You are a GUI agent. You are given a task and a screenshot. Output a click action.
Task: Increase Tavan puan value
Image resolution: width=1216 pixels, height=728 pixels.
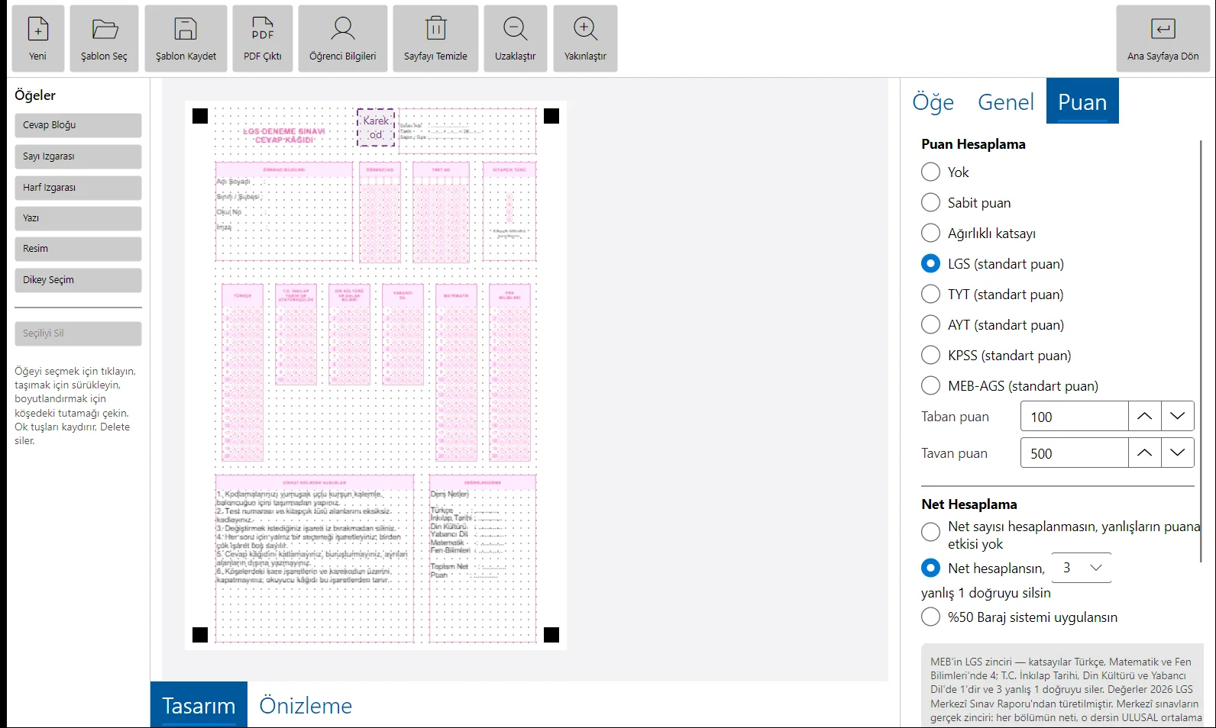tap(1144, 453)
